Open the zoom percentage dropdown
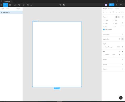Image resolution: width=125 pixels, height=102 pixels. point(122,5)
